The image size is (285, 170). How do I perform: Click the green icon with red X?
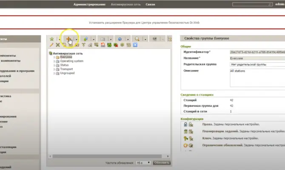pyautogui.click(x=116, y=45)
